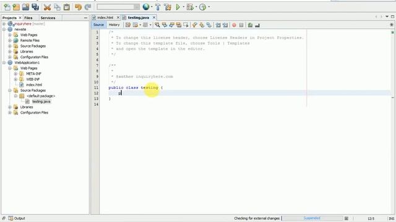Click the Profile Project clock icon
Viewport: 396px width, 222px height.
[x=202, y=7]
